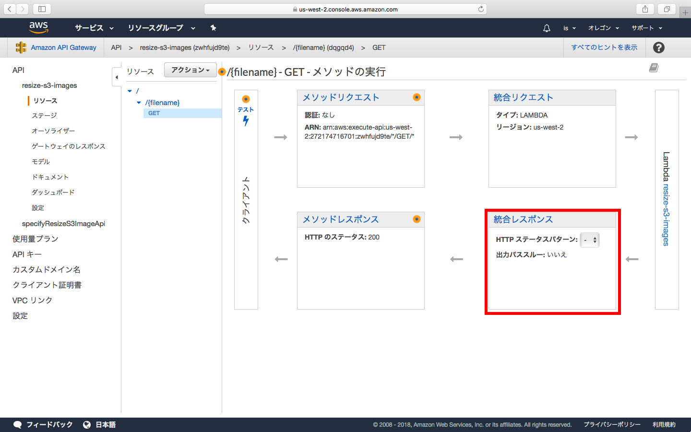The height and width of the screenshot is (432, 691).
Task: Click Safari forward navigation button
Action: tap(23, 9)
